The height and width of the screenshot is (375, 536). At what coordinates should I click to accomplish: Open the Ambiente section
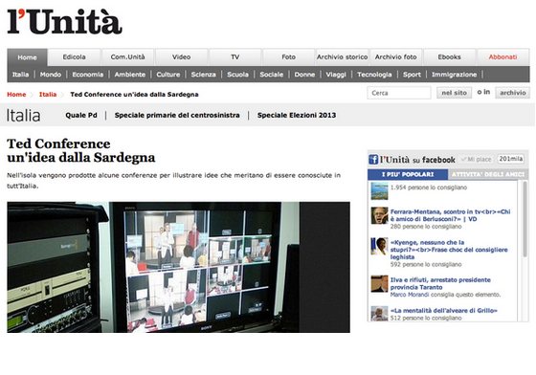point(130,75)
